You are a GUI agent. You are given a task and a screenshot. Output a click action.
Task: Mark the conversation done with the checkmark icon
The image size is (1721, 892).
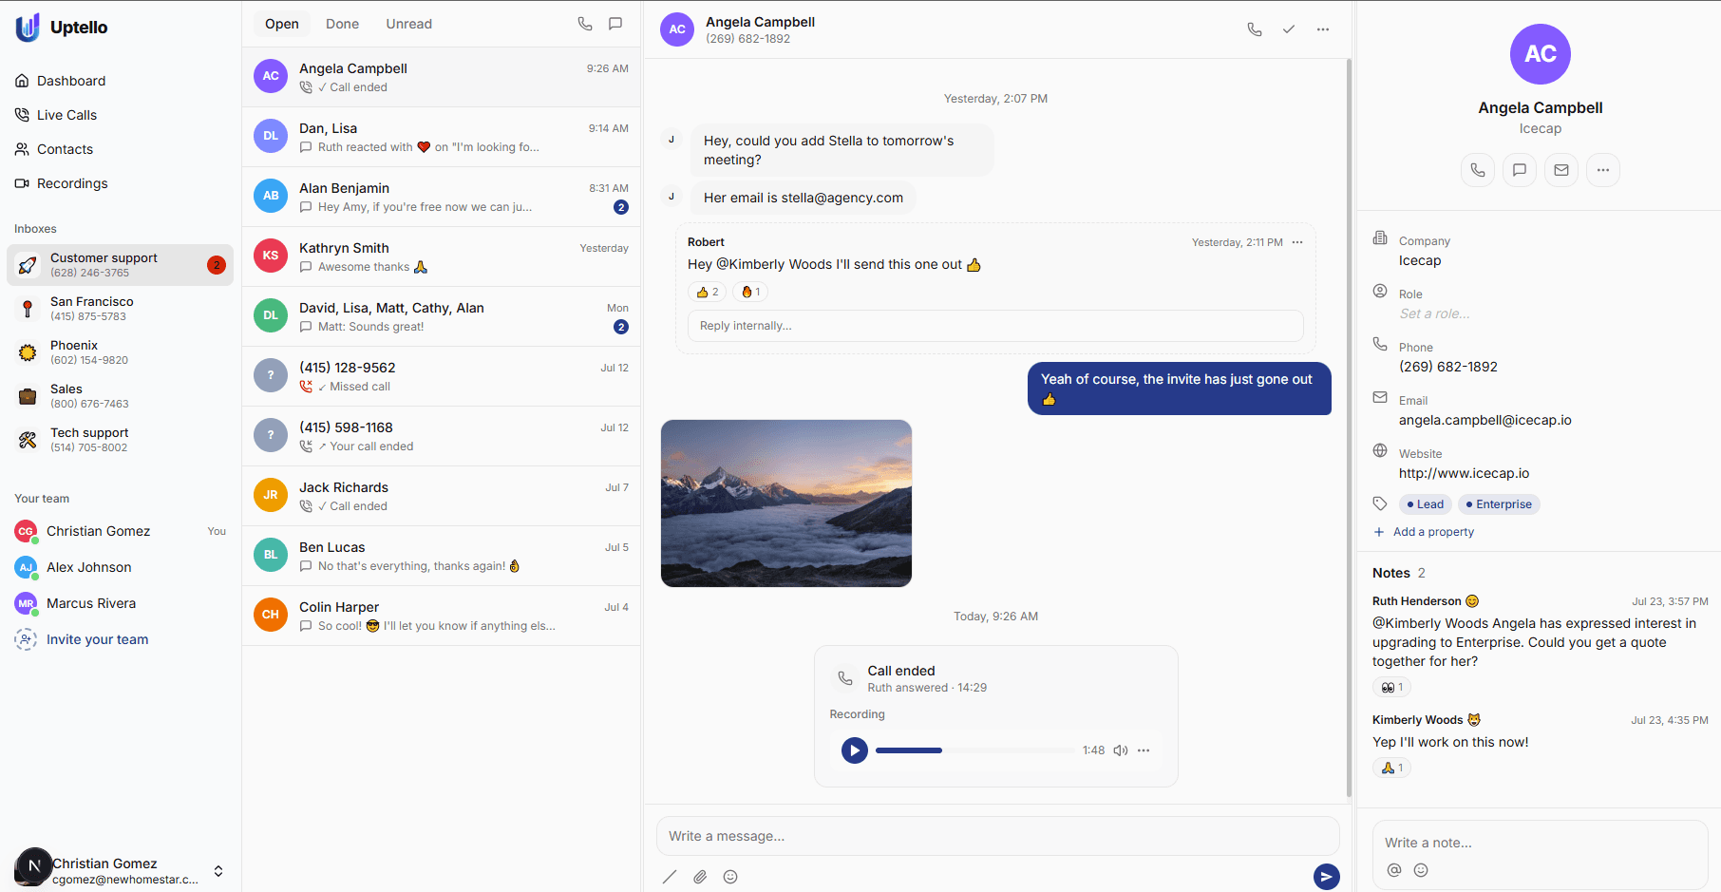click(x=1288, y=28)
